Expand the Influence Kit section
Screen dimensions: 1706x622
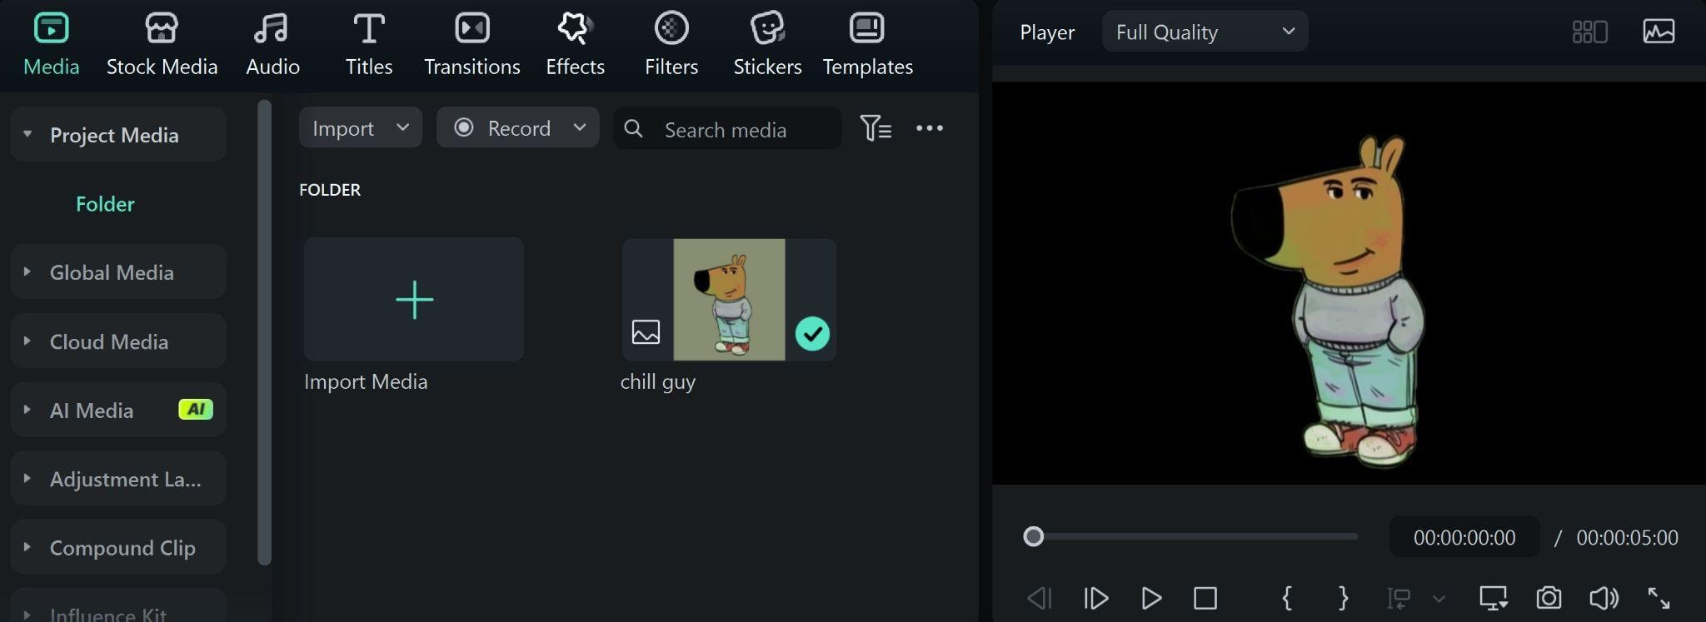pos(27,615)
